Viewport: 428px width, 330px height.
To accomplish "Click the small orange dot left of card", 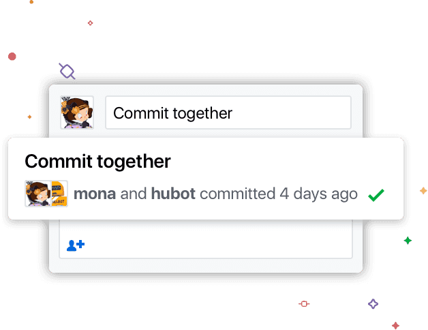I will pos(30,117).
